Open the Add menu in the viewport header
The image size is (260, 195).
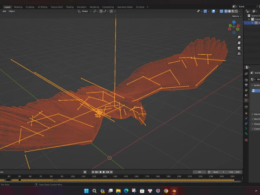point(4,11)
